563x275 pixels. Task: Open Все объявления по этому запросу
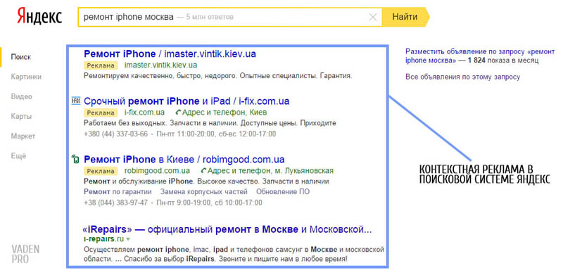coord(462,77)
